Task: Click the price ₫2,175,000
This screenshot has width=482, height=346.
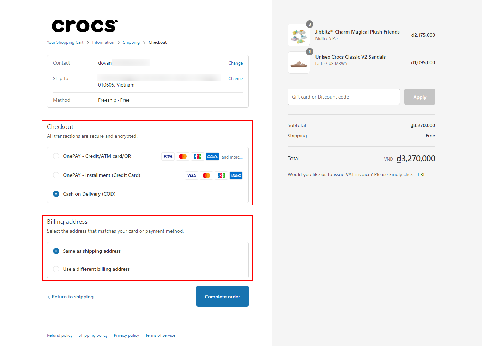Action: coord(423,35)
